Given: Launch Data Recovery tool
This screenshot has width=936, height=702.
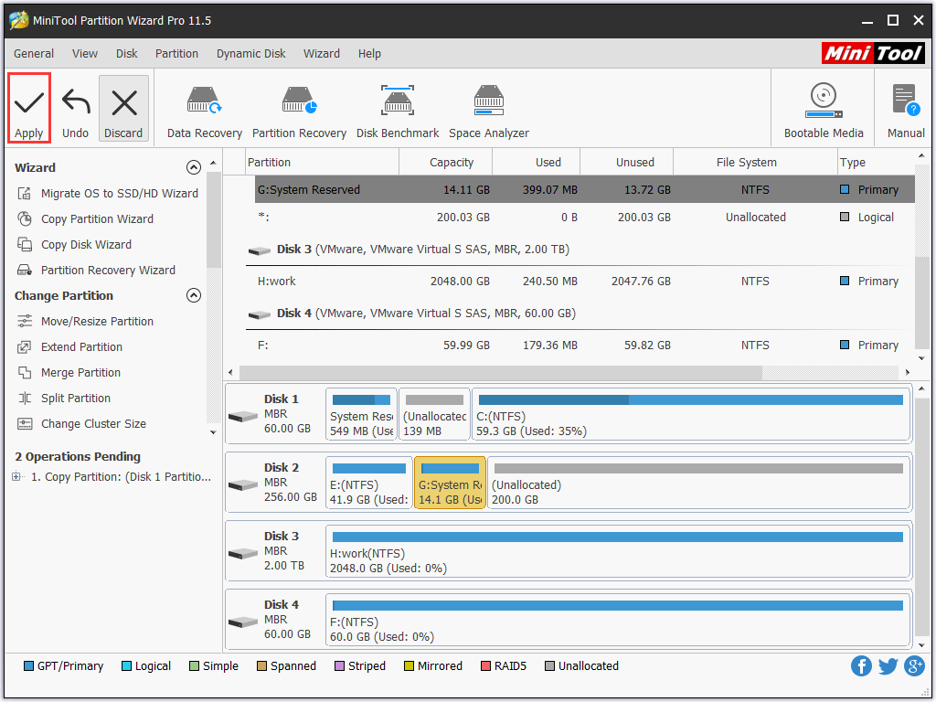Looking at the screenshot, I should [x=204, y=112].
